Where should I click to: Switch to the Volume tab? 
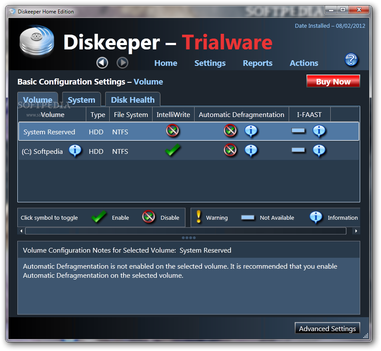click(x=38, y=99)
